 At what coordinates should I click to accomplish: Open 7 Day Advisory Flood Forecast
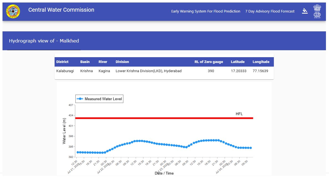tap(270, 11)
